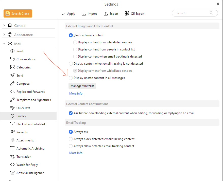Image resolution: width=223 pixels, height=181 pixels.
Task: Click the Replies and Forwards arrow icon
Action: [12, 92]
